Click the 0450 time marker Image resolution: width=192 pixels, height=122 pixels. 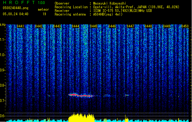[185, 26]
